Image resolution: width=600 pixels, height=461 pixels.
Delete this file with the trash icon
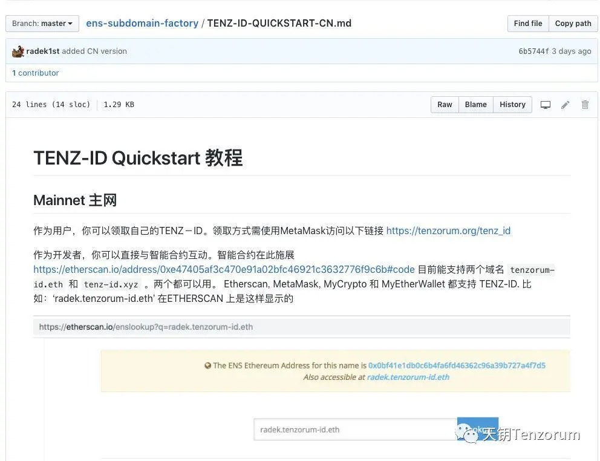pyautogui.click(x=585, y=105)
